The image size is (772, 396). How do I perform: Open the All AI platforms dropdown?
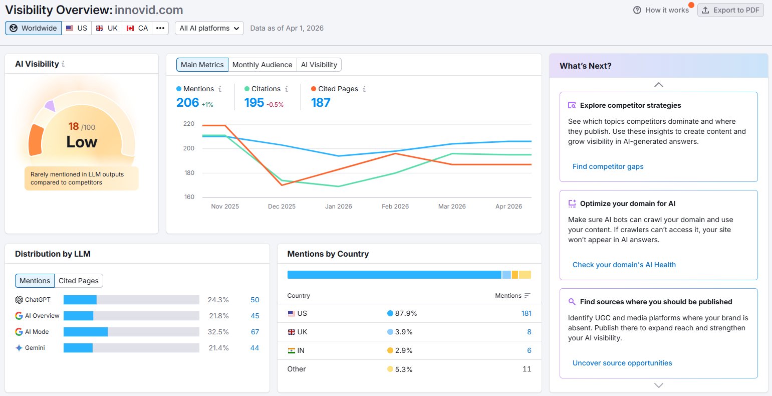pyautogui.click(x=209, y=28)
